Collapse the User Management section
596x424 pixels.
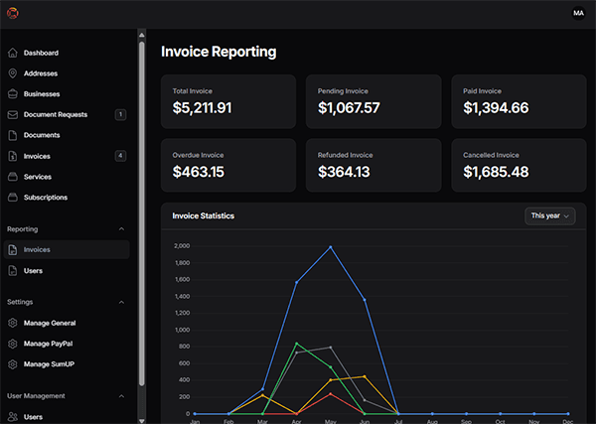121,396
